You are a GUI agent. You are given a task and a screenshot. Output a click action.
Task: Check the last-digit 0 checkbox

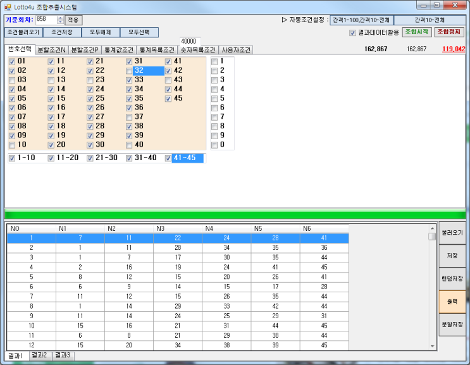pyautogui.click(x=214, y=145)
